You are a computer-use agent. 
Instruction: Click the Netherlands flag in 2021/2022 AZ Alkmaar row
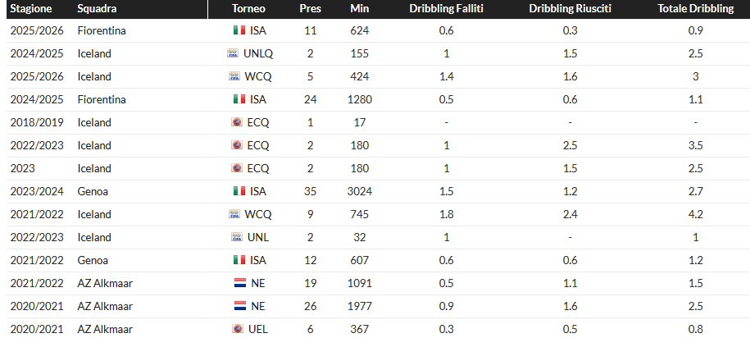[239, 283]
